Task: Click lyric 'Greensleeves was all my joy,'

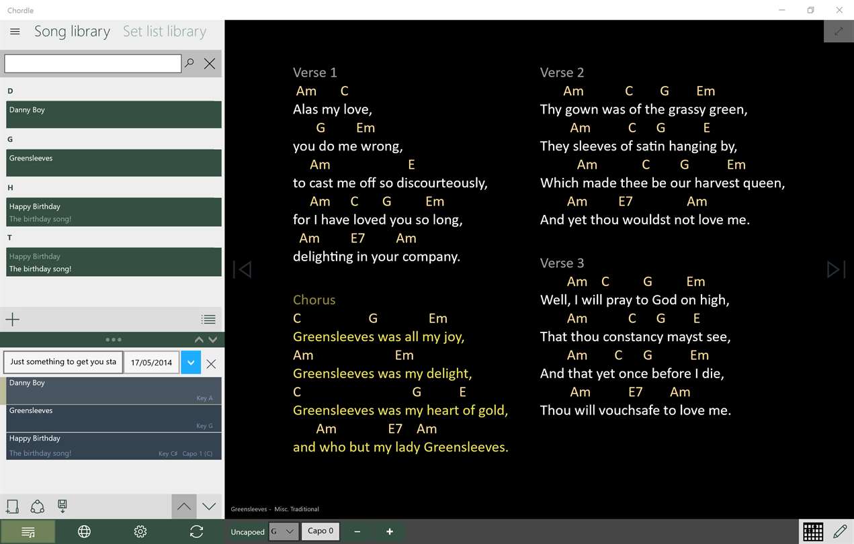Action: (379, 337)
